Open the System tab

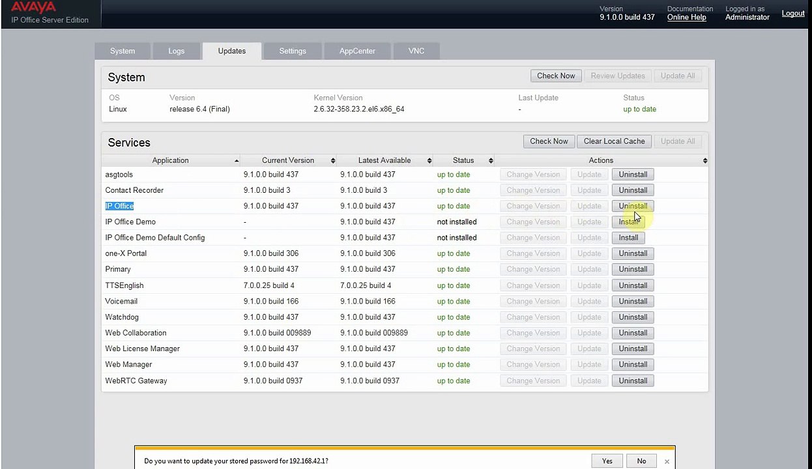pos(123,51)
